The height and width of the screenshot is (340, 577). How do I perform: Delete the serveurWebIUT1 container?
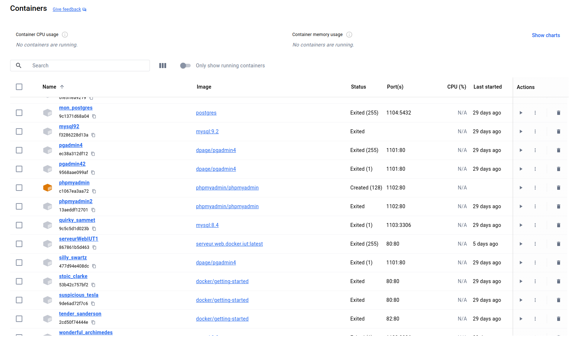[558, 244]
